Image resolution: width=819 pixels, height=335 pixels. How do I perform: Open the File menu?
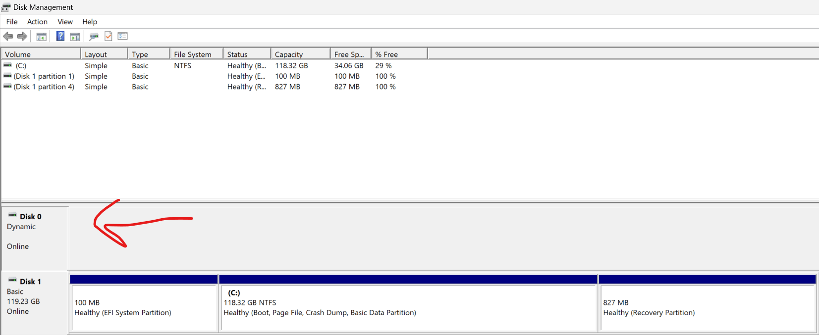tap(12, 22)
